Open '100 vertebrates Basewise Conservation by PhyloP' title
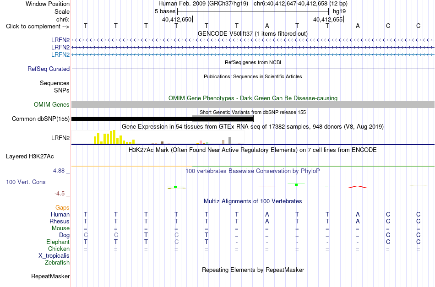The width and height of the screenshot is (435, 287). tap(253, 171)
